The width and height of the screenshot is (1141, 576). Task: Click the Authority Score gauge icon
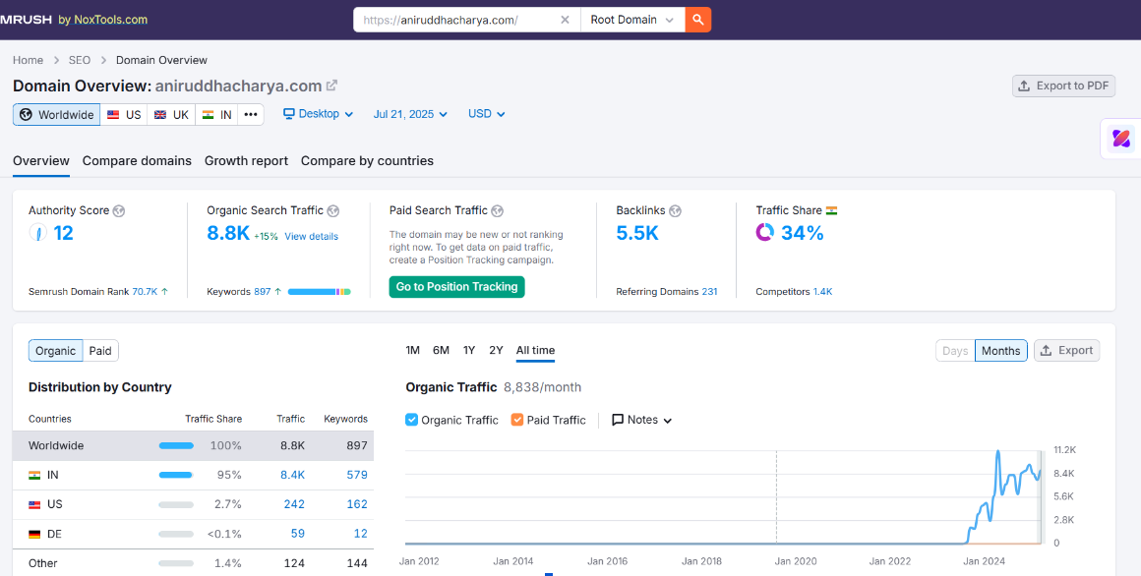click(x=37, y=233)
